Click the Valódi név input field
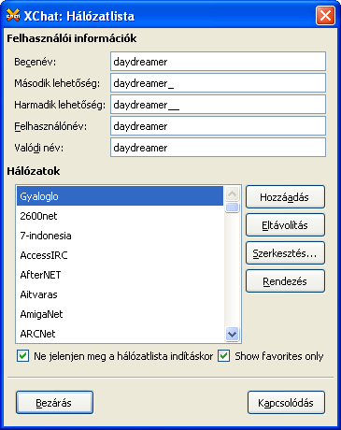 coord(218,148)
